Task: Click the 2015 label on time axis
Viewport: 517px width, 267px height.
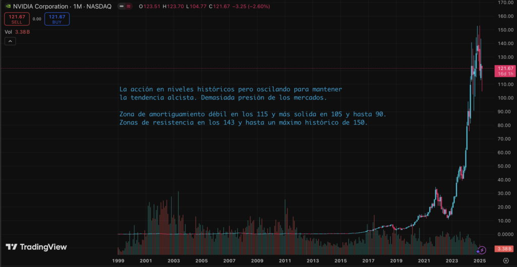Action: pyautogui.click(x=341, y=260)
